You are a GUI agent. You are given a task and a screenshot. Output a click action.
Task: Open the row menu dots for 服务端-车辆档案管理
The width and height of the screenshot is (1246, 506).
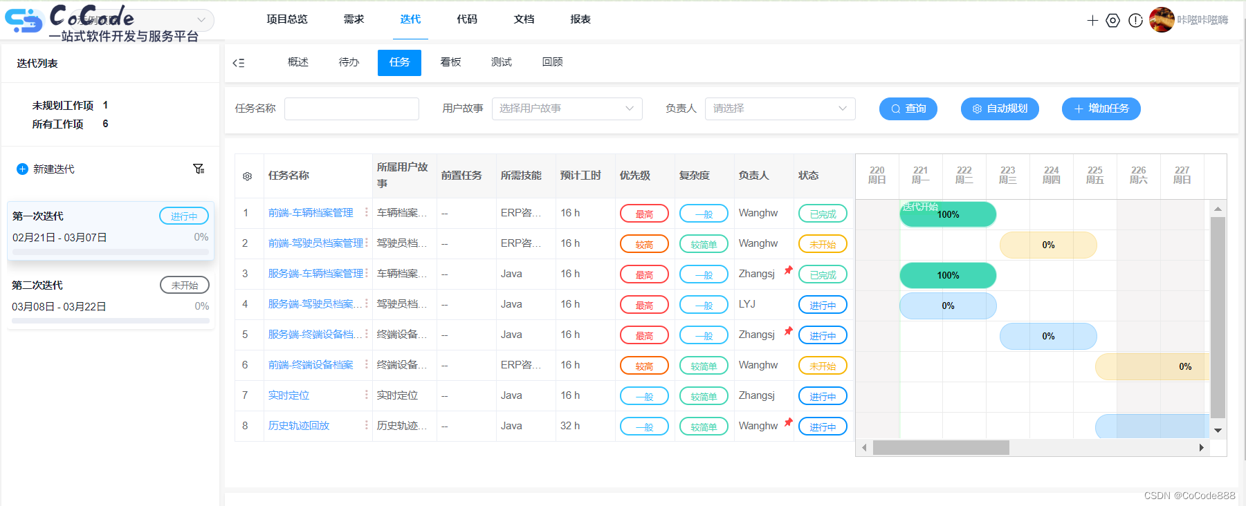tap(366, 273)
